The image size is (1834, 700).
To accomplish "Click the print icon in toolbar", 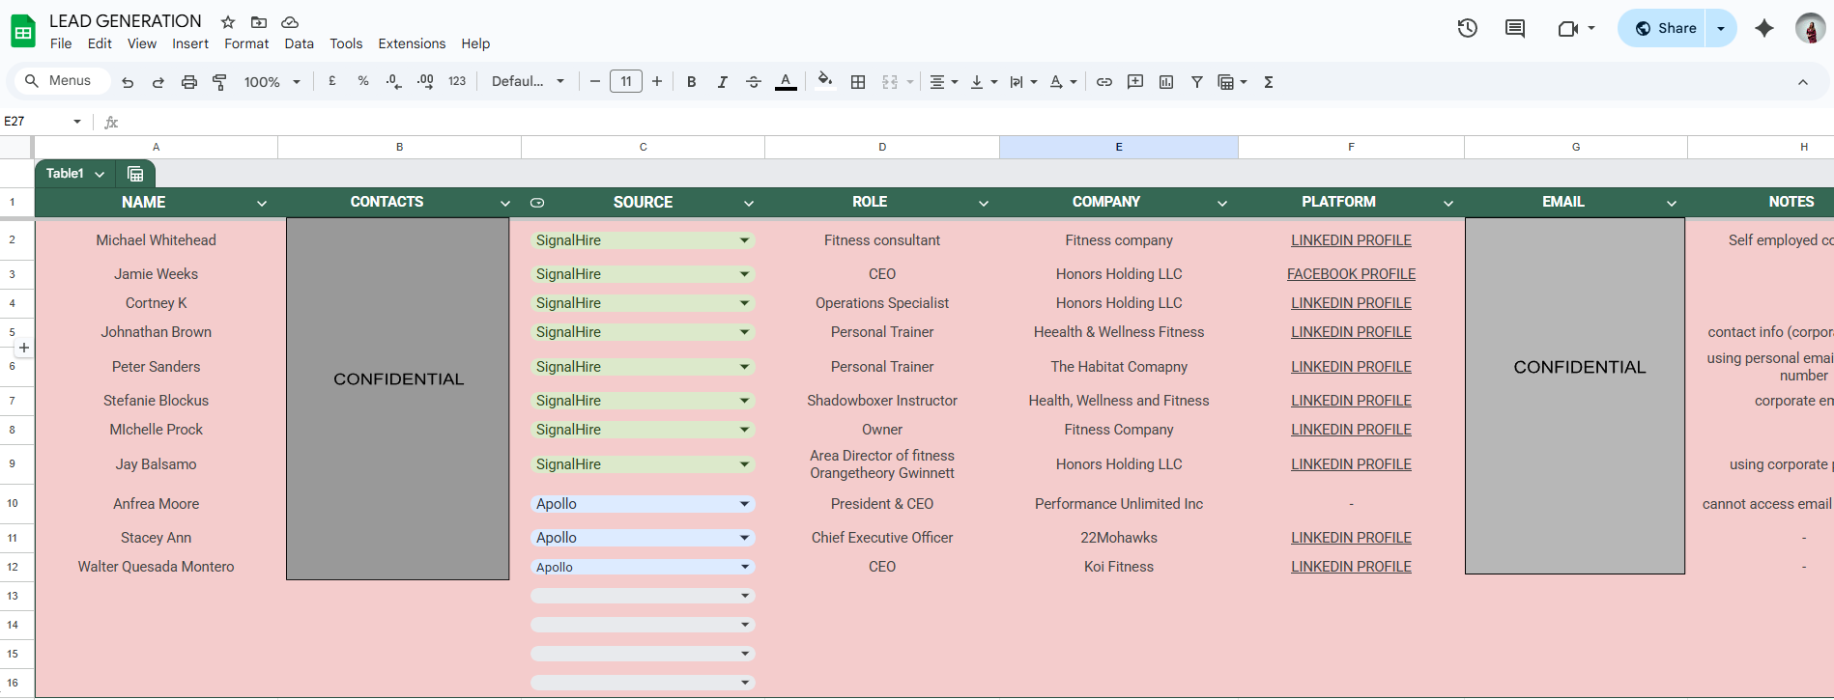I will point(189,82).
